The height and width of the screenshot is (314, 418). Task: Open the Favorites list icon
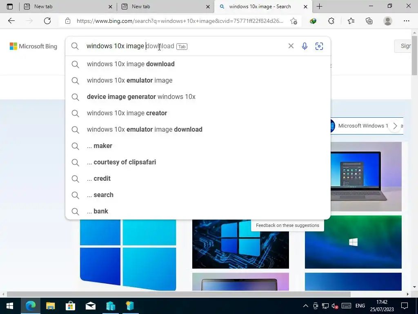[x=351, y=21]
